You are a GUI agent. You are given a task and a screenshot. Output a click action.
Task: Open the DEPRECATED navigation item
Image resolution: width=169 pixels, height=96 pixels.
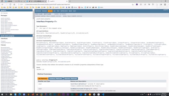64,11
